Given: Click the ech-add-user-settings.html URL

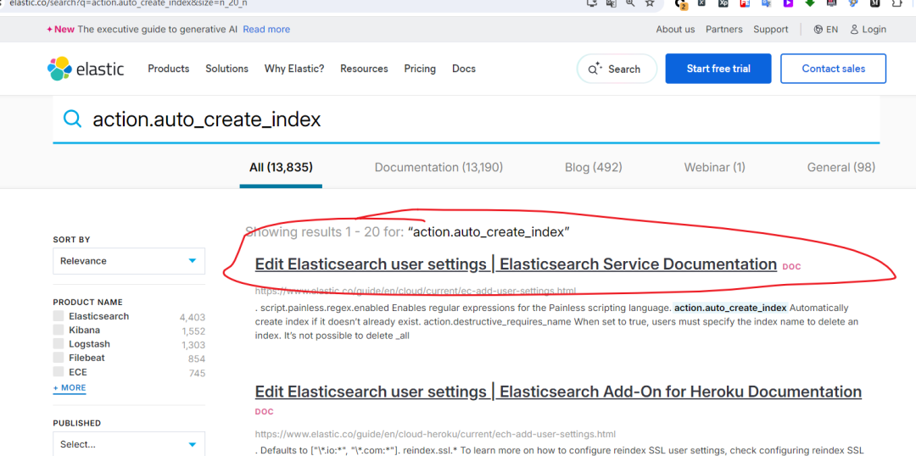Looking at the screenshot, I should [435, 435].
